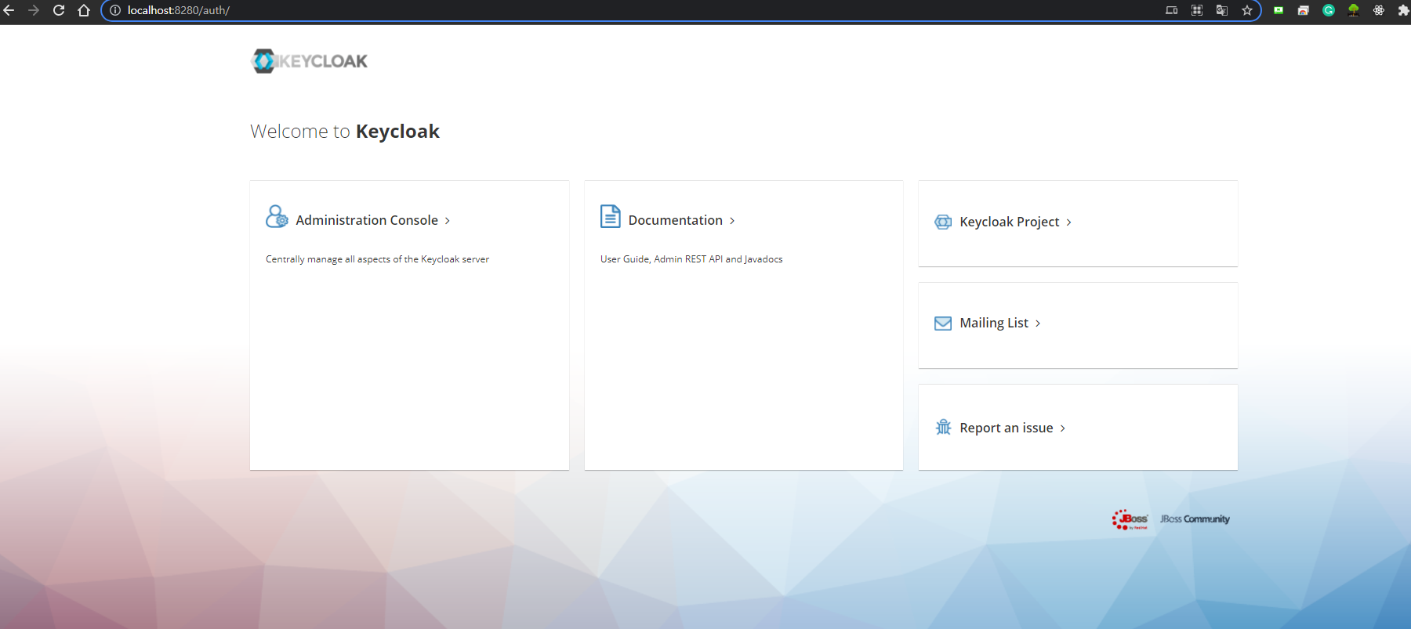This screenshot has width=1411, height=629.
Task: Reload the page with the refresh icon
Action: tap(59, 10)
